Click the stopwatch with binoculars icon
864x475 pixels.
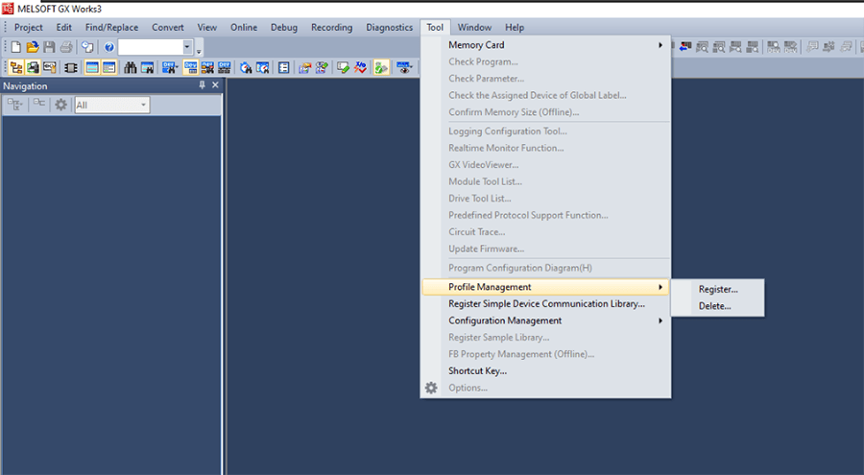[246, 68]
